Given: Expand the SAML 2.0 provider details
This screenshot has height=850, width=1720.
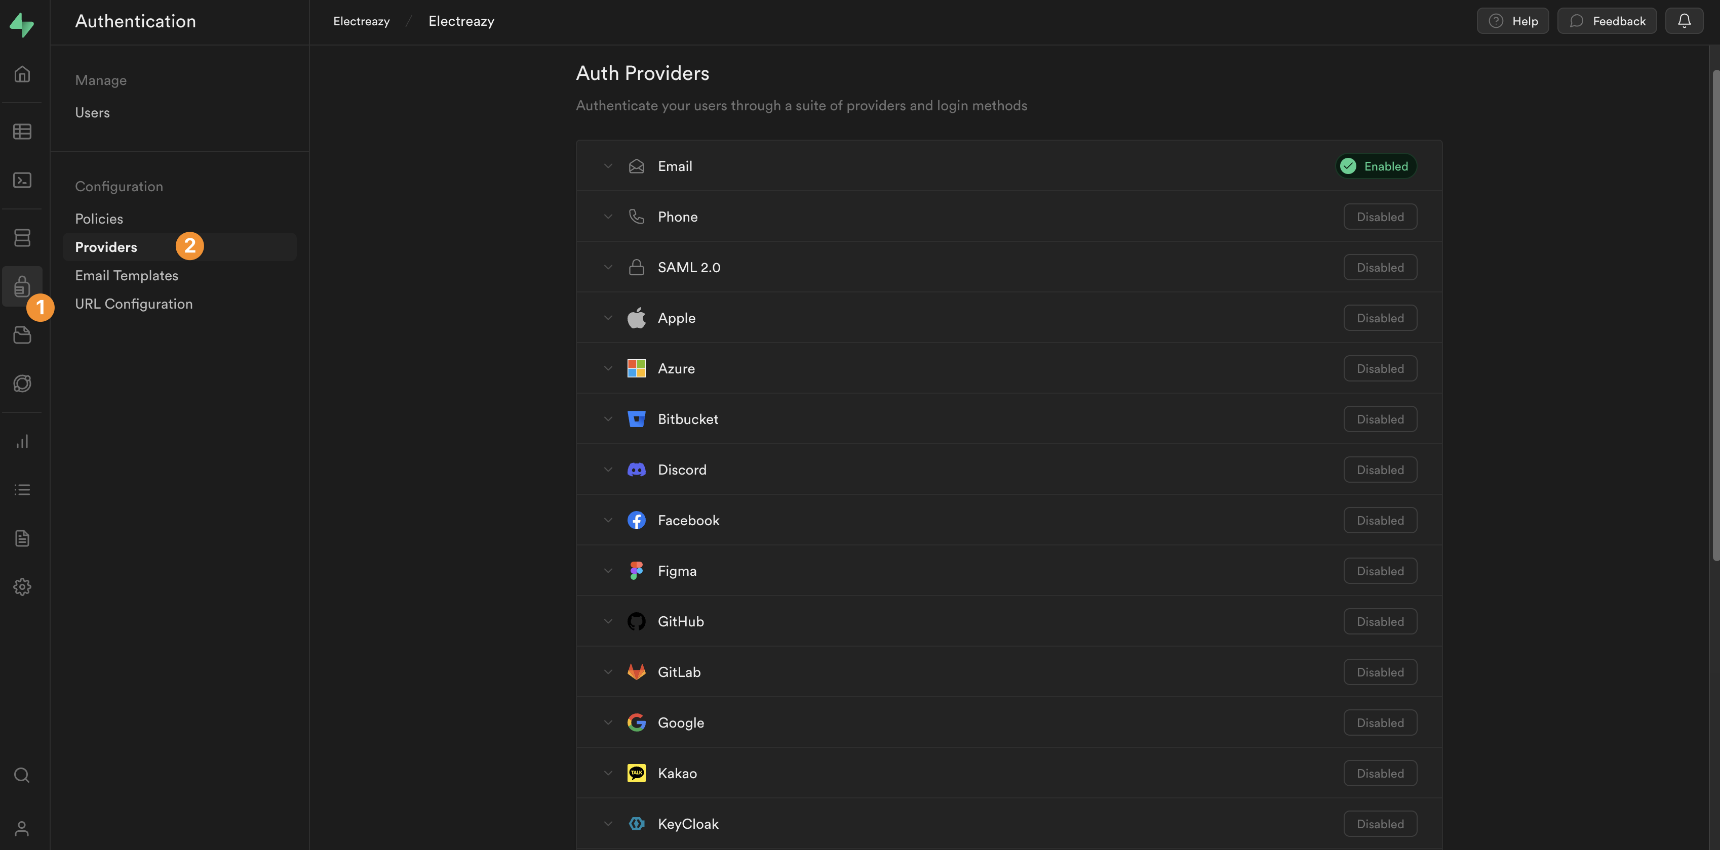Looking at the screenshot, I should pyautogui.click(x=608, y=267).
